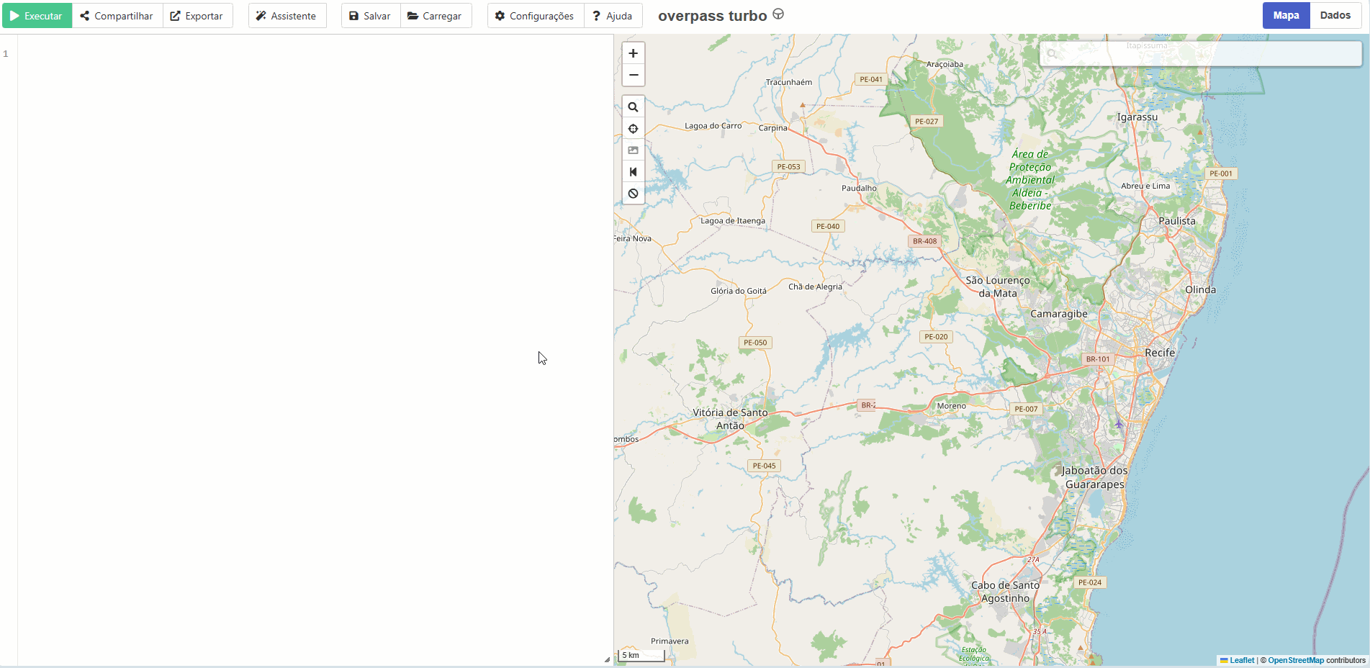Click the overpass turbo logo icon
This screenshot has height=668, width=1370.
778,14
